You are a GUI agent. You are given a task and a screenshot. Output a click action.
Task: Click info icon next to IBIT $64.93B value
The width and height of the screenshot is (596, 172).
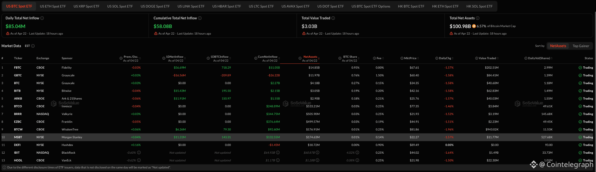(x=278, y=153)
